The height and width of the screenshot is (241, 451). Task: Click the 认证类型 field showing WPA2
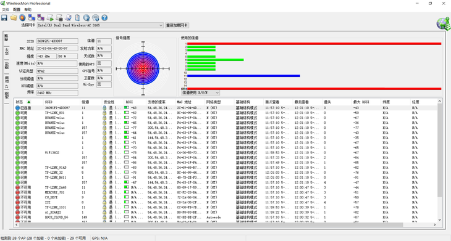click(x=57, y=71)
